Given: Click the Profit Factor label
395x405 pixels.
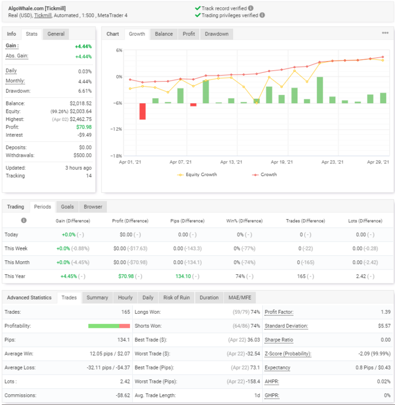Looking at the screenshot, I should tap(279, 312).
